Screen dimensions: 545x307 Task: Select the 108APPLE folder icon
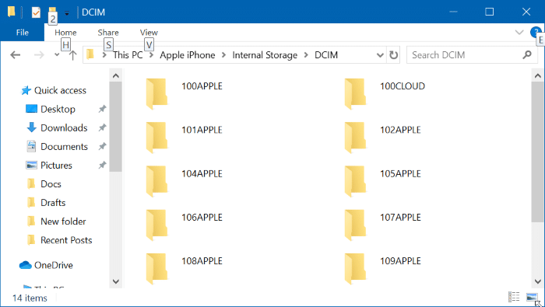(156, 268)
